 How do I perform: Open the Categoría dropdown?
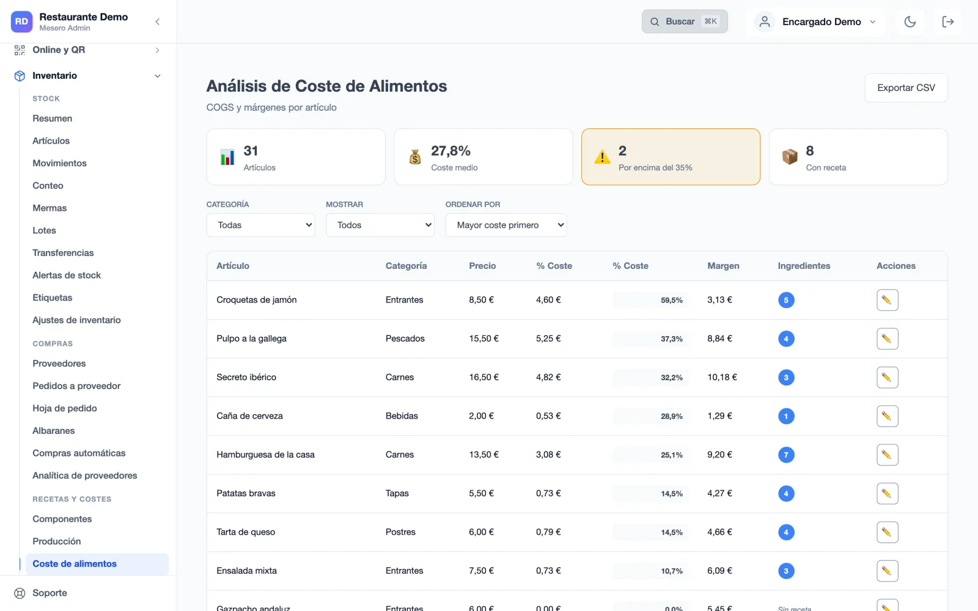(x=260, y=225)
